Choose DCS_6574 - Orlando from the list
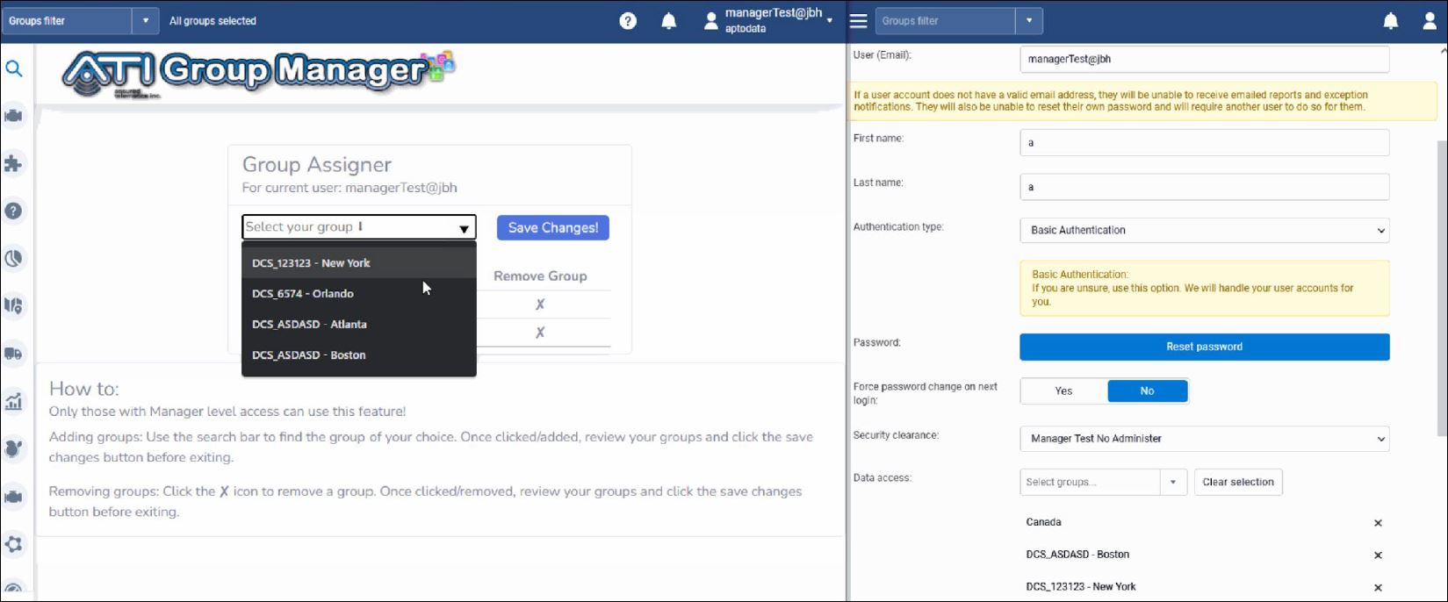Viewport: 1448px width, 602px height. 303,294
